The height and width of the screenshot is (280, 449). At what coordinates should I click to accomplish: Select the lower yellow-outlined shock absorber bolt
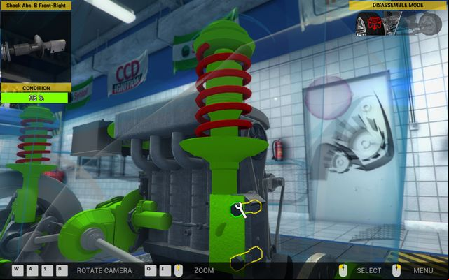[246, 259]
